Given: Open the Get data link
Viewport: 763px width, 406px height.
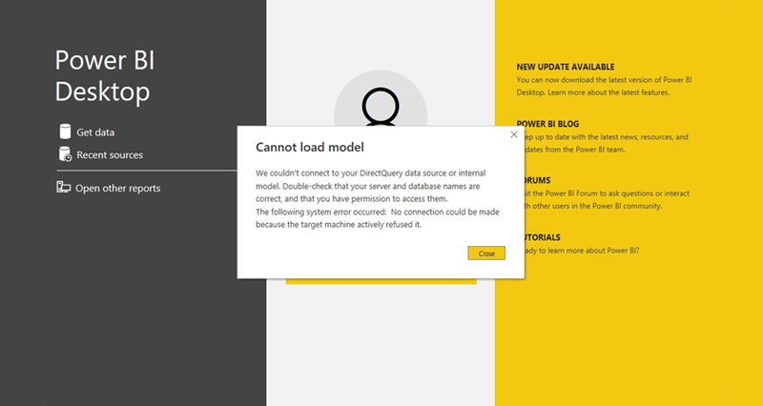Looking at the screenshot, I should click(95, 132).
